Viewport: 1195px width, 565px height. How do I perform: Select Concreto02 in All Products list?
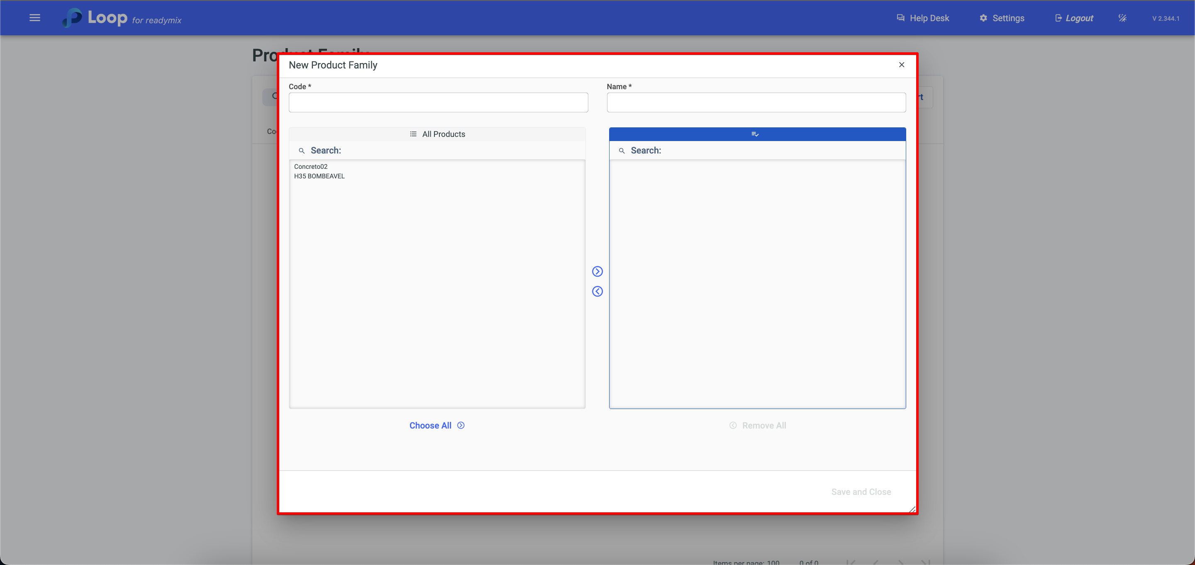[x=311, y=166]
